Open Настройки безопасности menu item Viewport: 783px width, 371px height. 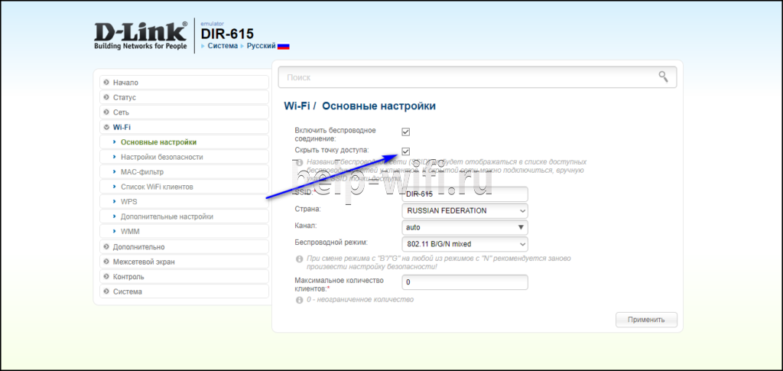pyautogui.click(x=161, y=157)
